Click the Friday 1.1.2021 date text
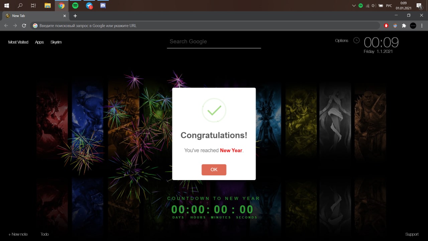 point(378,52)
